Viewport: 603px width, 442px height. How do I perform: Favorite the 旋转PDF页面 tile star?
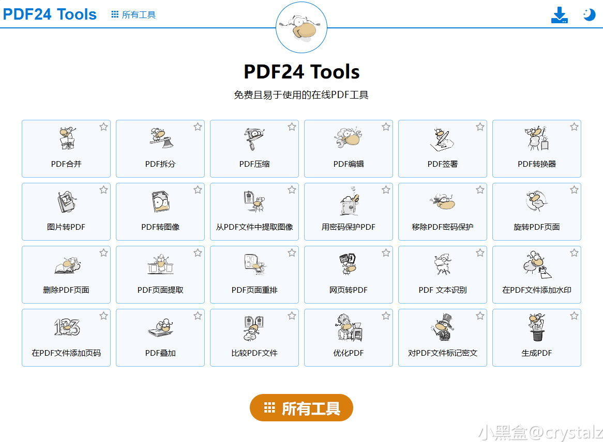coord(574,190)
